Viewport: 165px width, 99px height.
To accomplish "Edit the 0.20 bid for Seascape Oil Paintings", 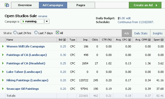I will (63, 89).
